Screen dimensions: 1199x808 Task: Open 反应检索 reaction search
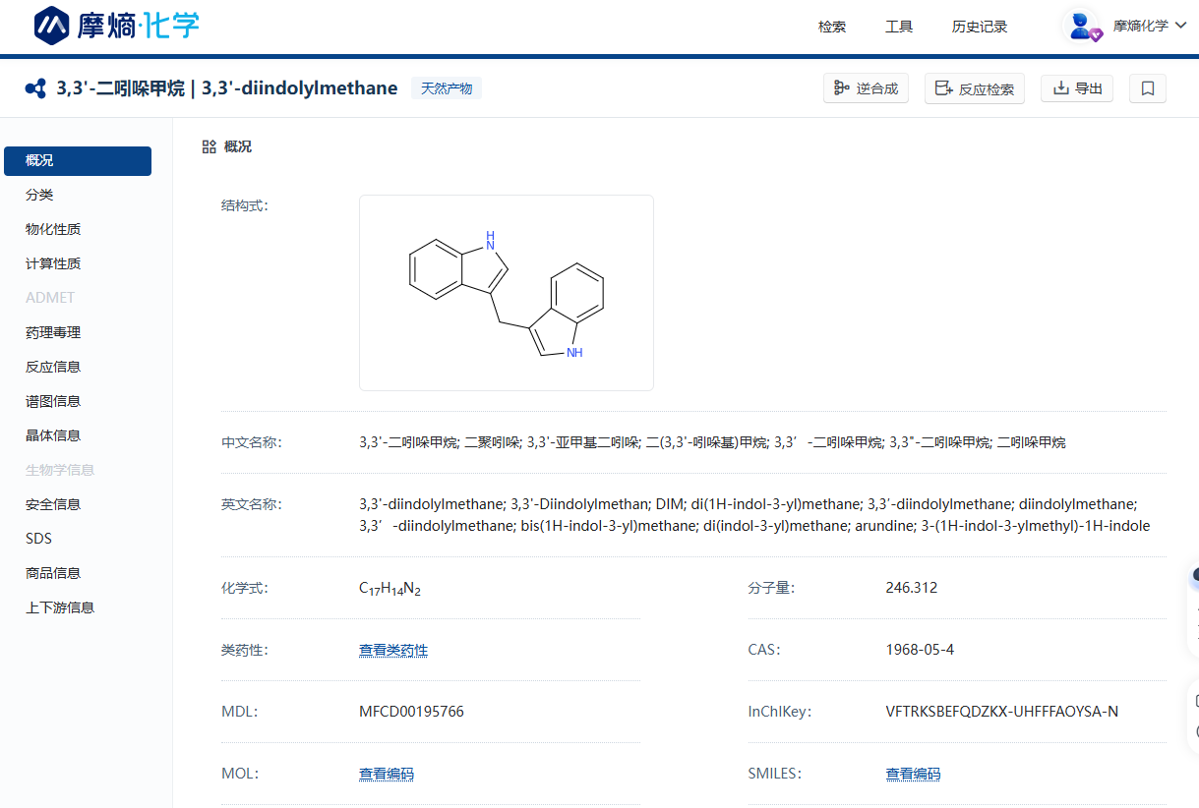[x=974, y=88]
